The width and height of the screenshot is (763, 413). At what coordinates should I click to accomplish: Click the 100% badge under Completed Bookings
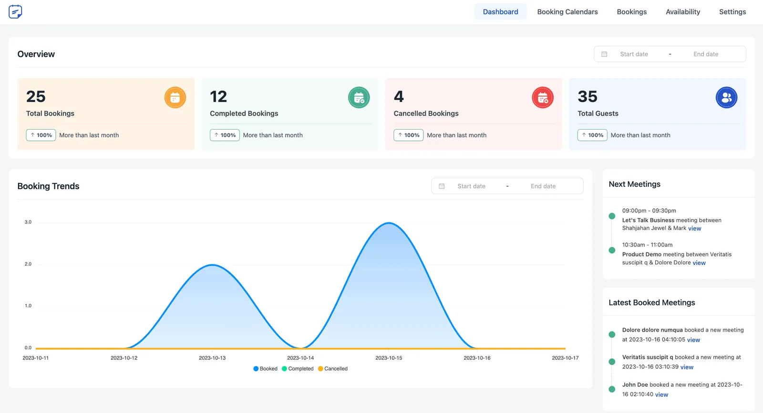[x=225, y=135]
